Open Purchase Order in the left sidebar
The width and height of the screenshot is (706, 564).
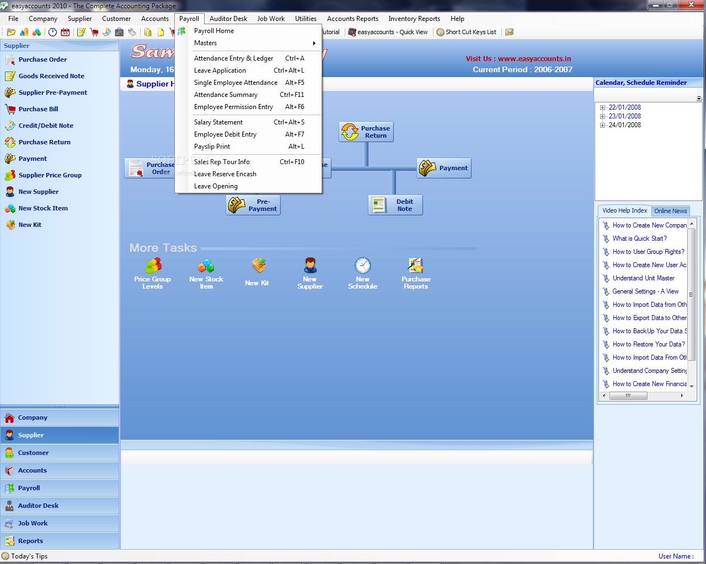click(x=42, y=59)
